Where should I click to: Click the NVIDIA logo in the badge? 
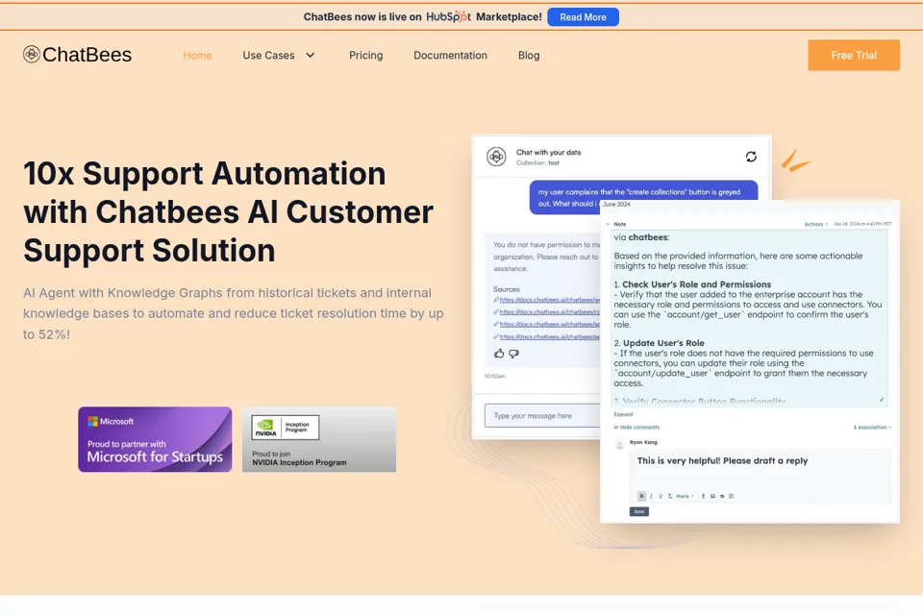(266, 428)
